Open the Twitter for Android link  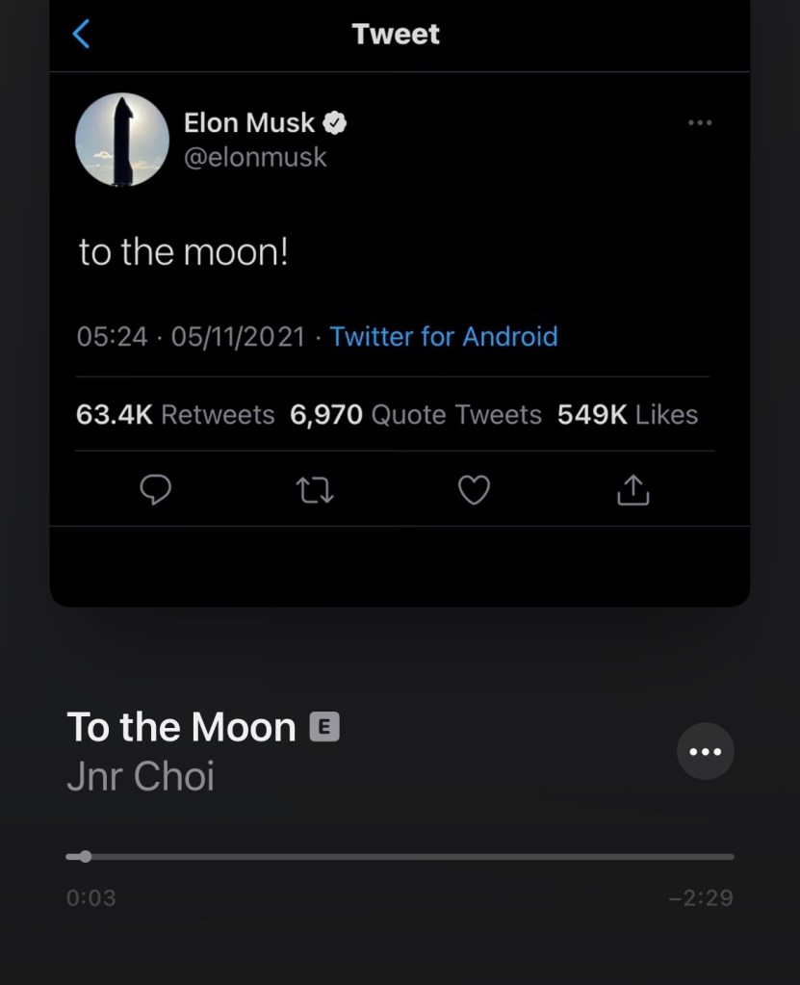tap(444, 336)
